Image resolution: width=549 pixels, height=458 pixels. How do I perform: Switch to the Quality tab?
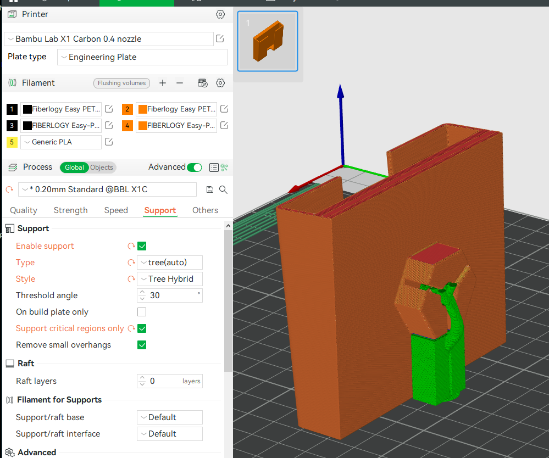coord(24,210)
